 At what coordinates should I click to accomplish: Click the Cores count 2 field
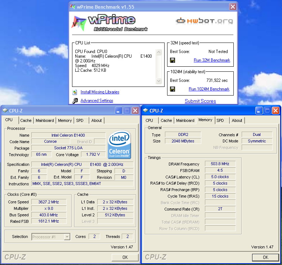pyautogui.click(x=94, y=237)
